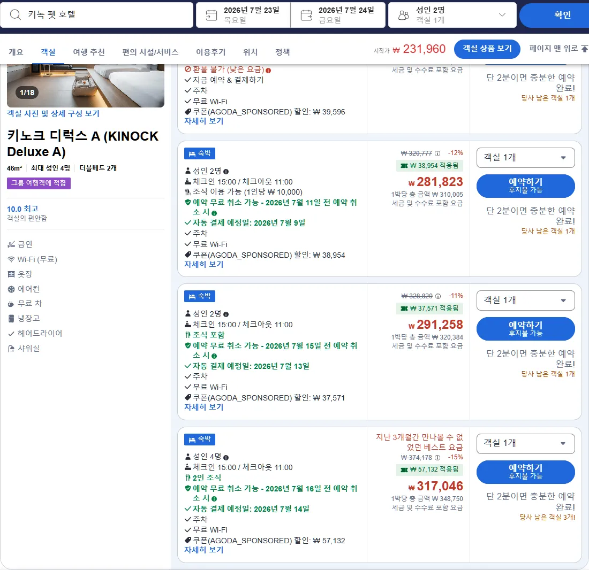Click the 객실 상품 보기 button
589x570 pixels.
point(487,49)
